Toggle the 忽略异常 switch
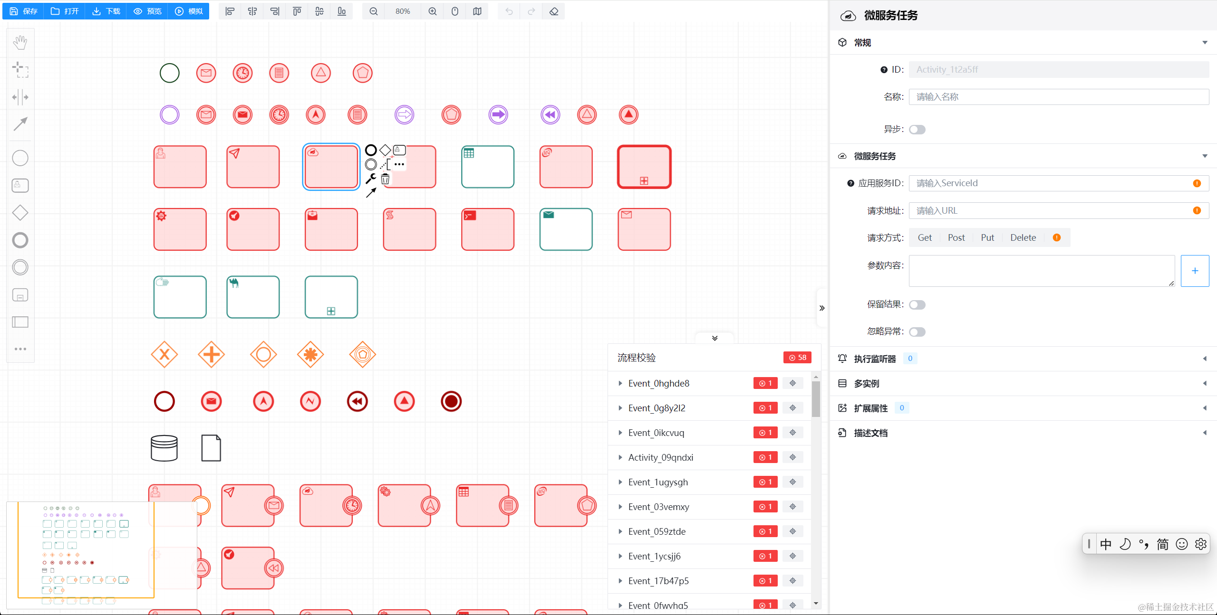The image size is (1217, 615). point(917,332)
